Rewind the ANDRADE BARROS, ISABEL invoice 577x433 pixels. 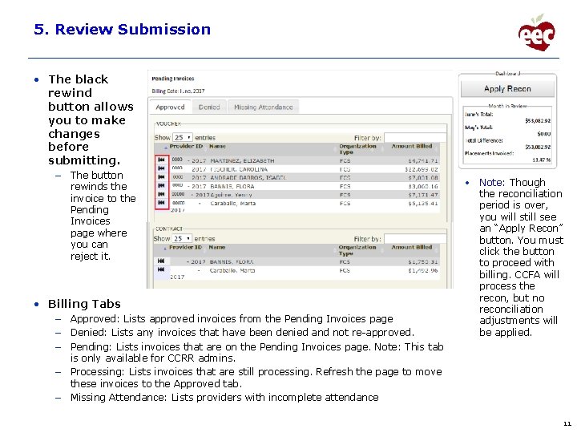161,177
